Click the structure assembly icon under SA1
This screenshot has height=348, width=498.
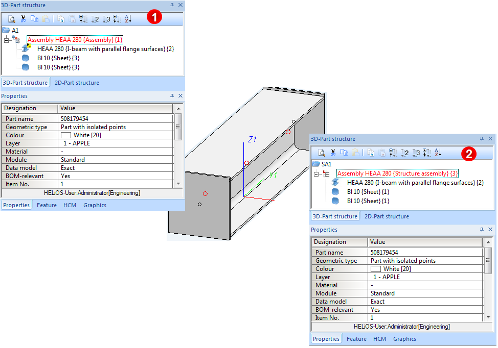(326, 173)
